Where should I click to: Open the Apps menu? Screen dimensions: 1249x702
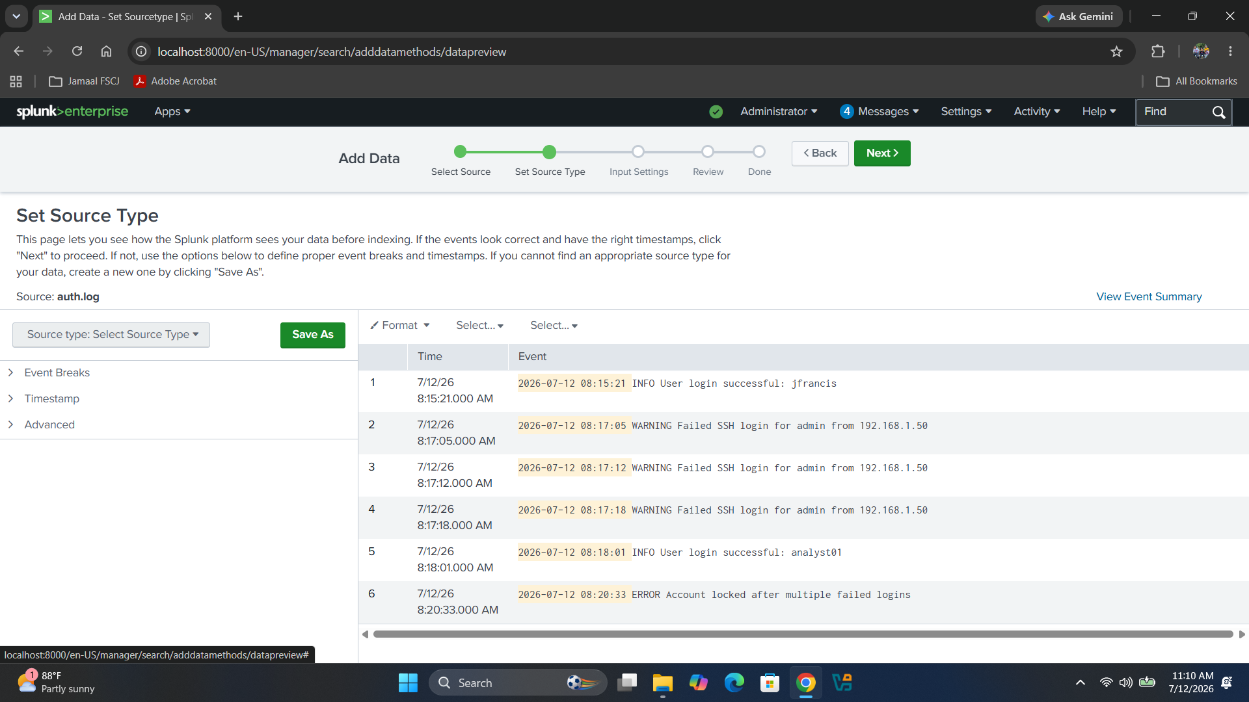coord(172,112)
